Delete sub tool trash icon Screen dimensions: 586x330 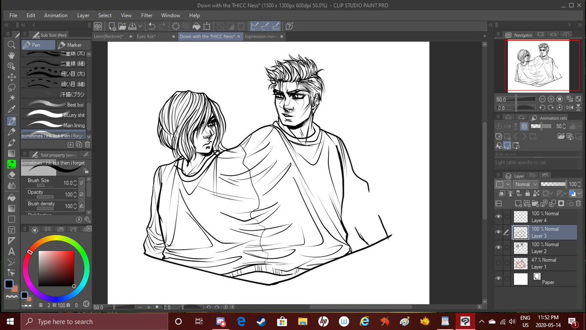(87, 145)
